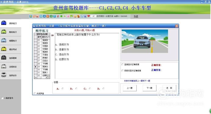Screen dimensions: 211x114
Task: Click the question text about 机动车上路行驶
Action: [x=78, y=35]
